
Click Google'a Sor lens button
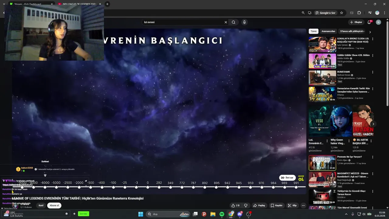pos(325,13)
